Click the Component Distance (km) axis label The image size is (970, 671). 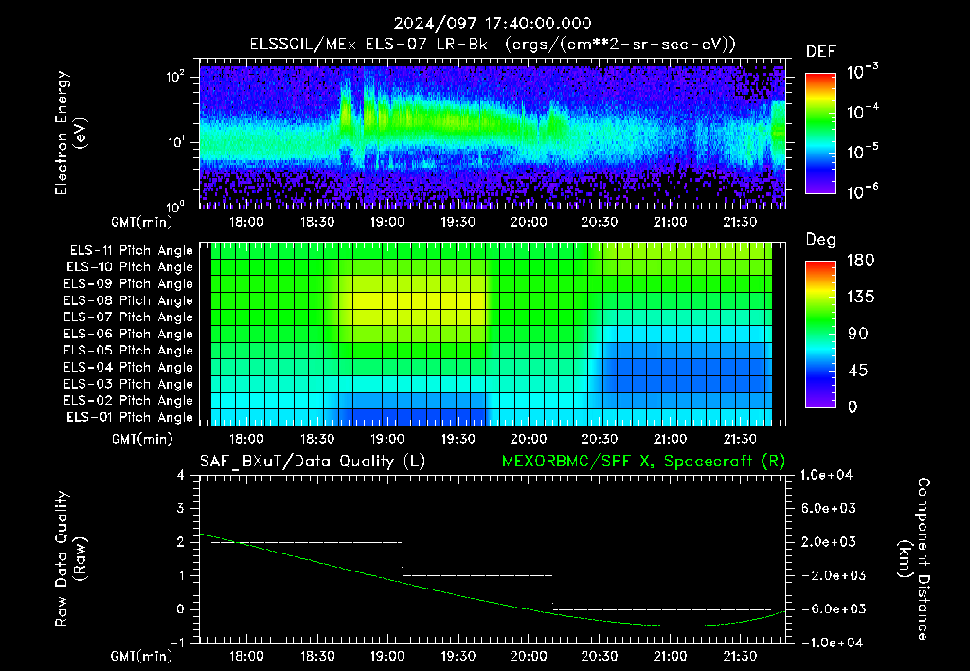pos(914,559)
